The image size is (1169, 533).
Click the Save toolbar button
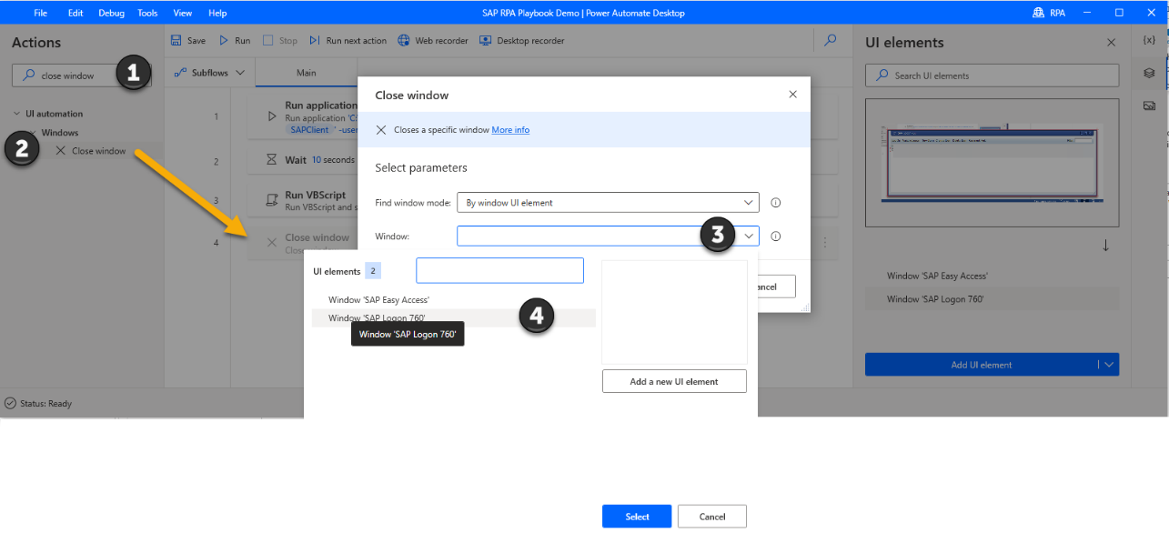point(188,41)
